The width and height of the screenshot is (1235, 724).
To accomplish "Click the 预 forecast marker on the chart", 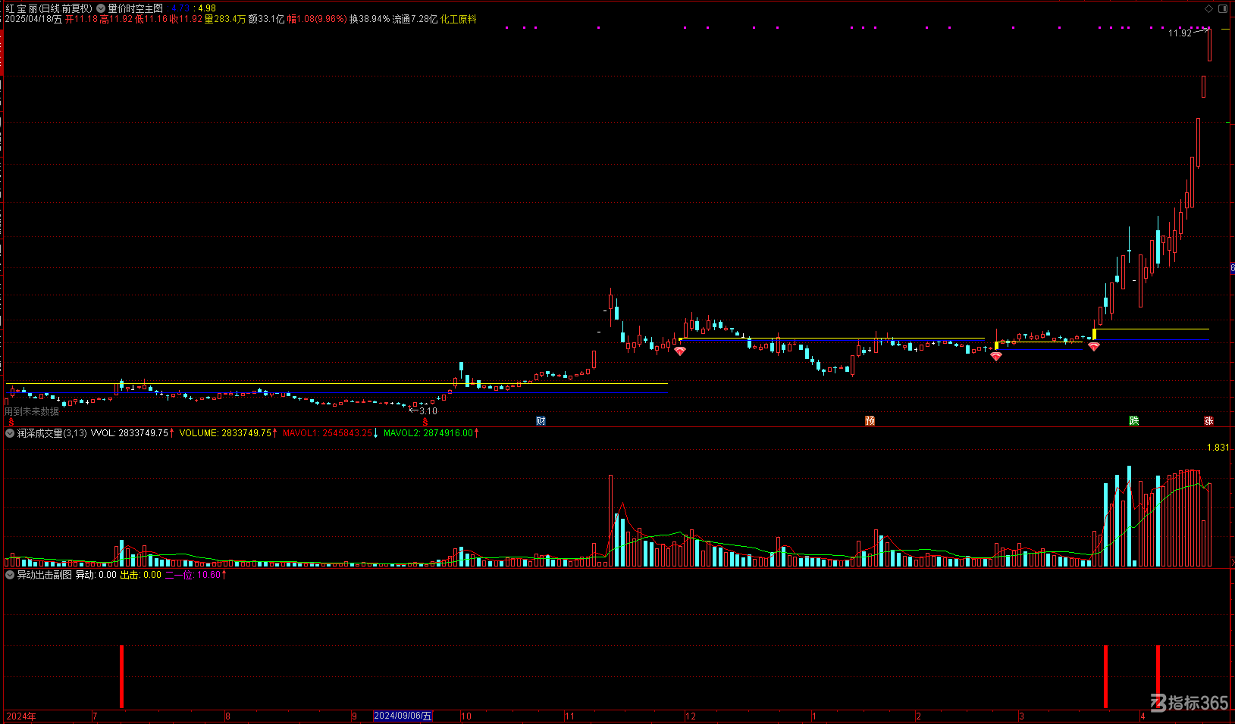I will click(x=870, y=421).
